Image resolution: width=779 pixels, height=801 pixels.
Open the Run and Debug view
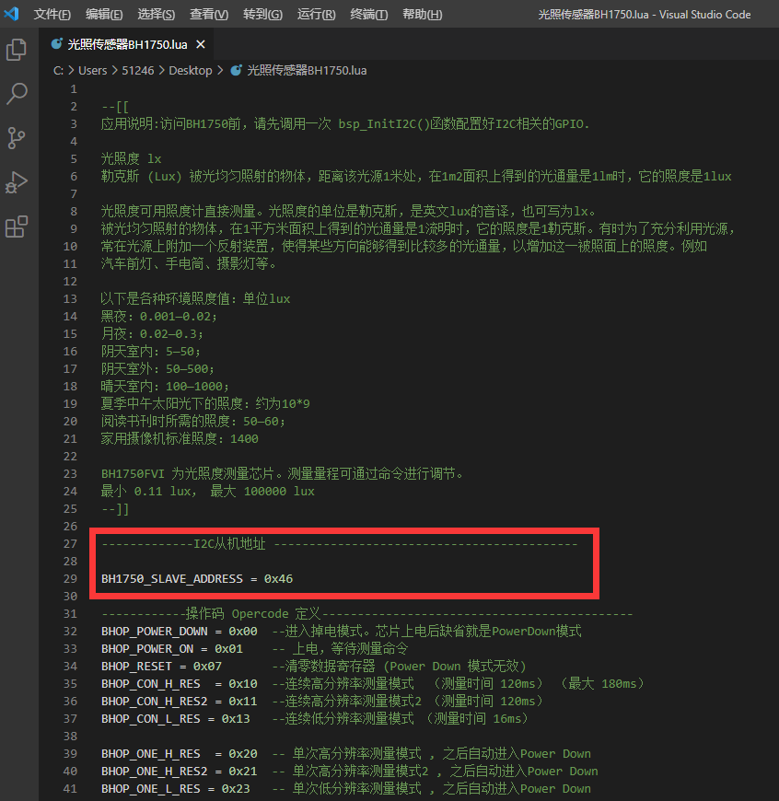17,182
